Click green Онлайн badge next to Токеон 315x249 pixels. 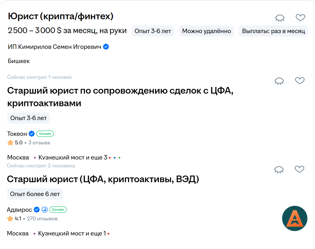pyautogui.click(x=45, y=134)
